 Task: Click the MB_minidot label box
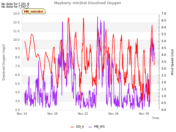click(34, 12)
